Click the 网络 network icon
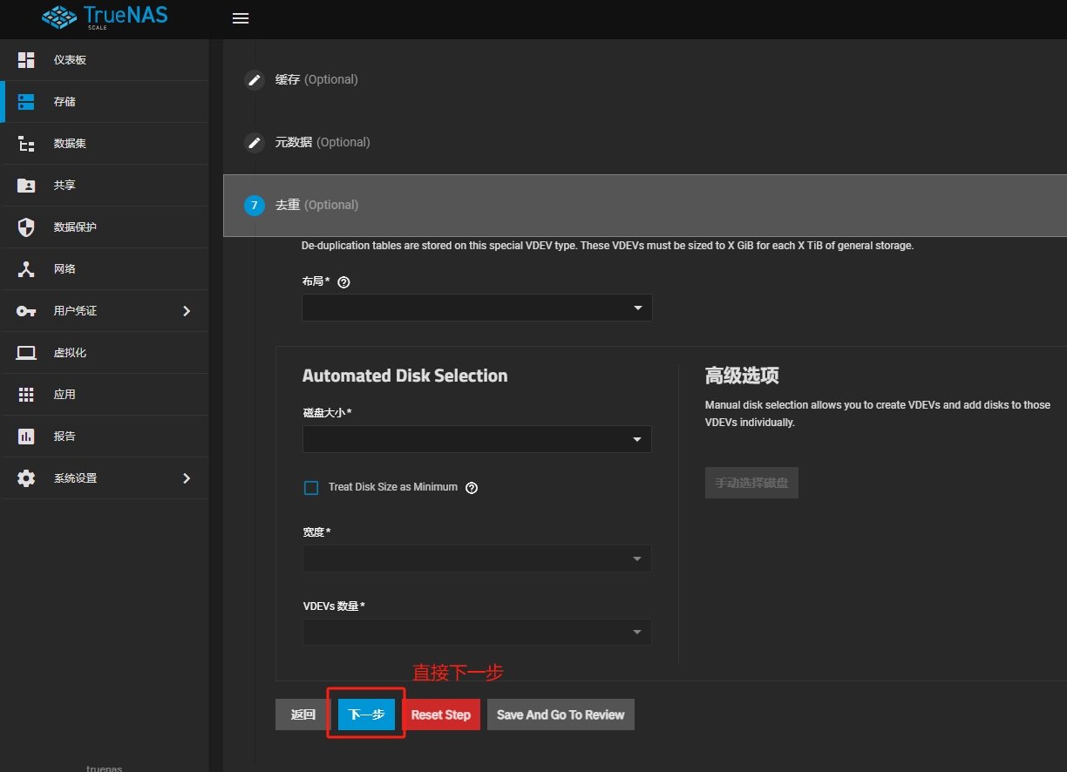 (26, 269)
